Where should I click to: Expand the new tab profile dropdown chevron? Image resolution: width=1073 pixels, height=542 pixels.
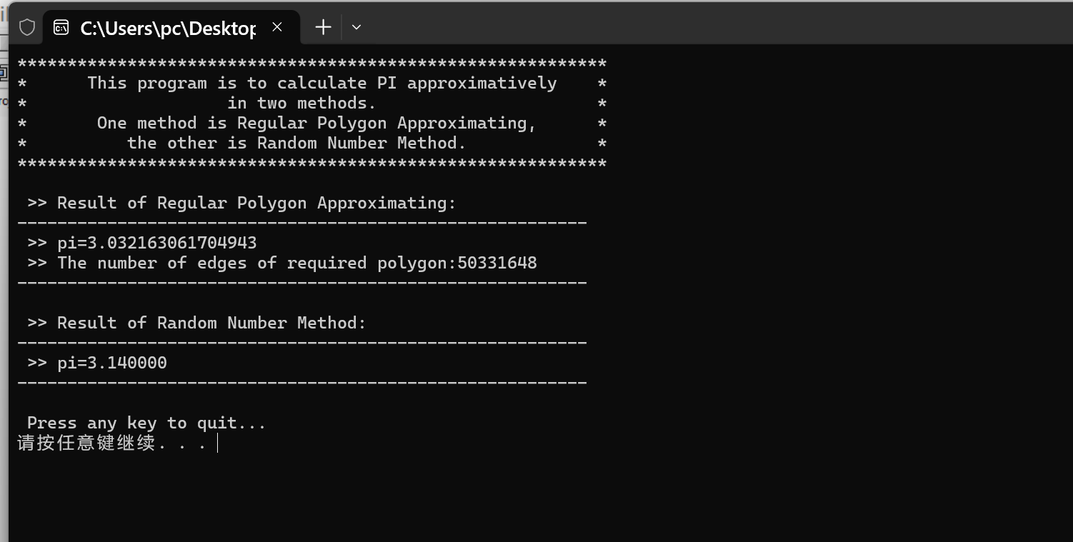pos(356,27)
